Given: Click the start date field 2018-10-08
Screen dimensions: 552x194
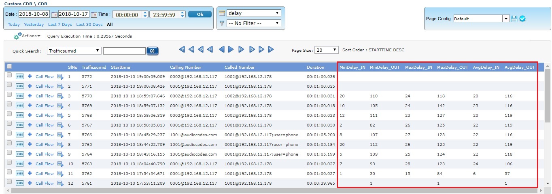Looking at the screenshot, I should coord(34,14).
